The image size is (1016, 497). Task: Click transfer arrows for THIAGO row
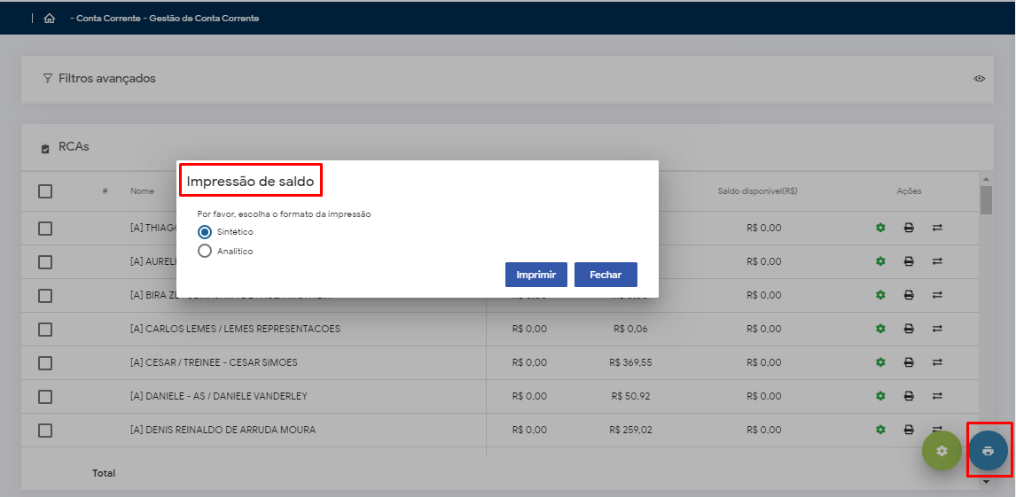pos(938,228)
